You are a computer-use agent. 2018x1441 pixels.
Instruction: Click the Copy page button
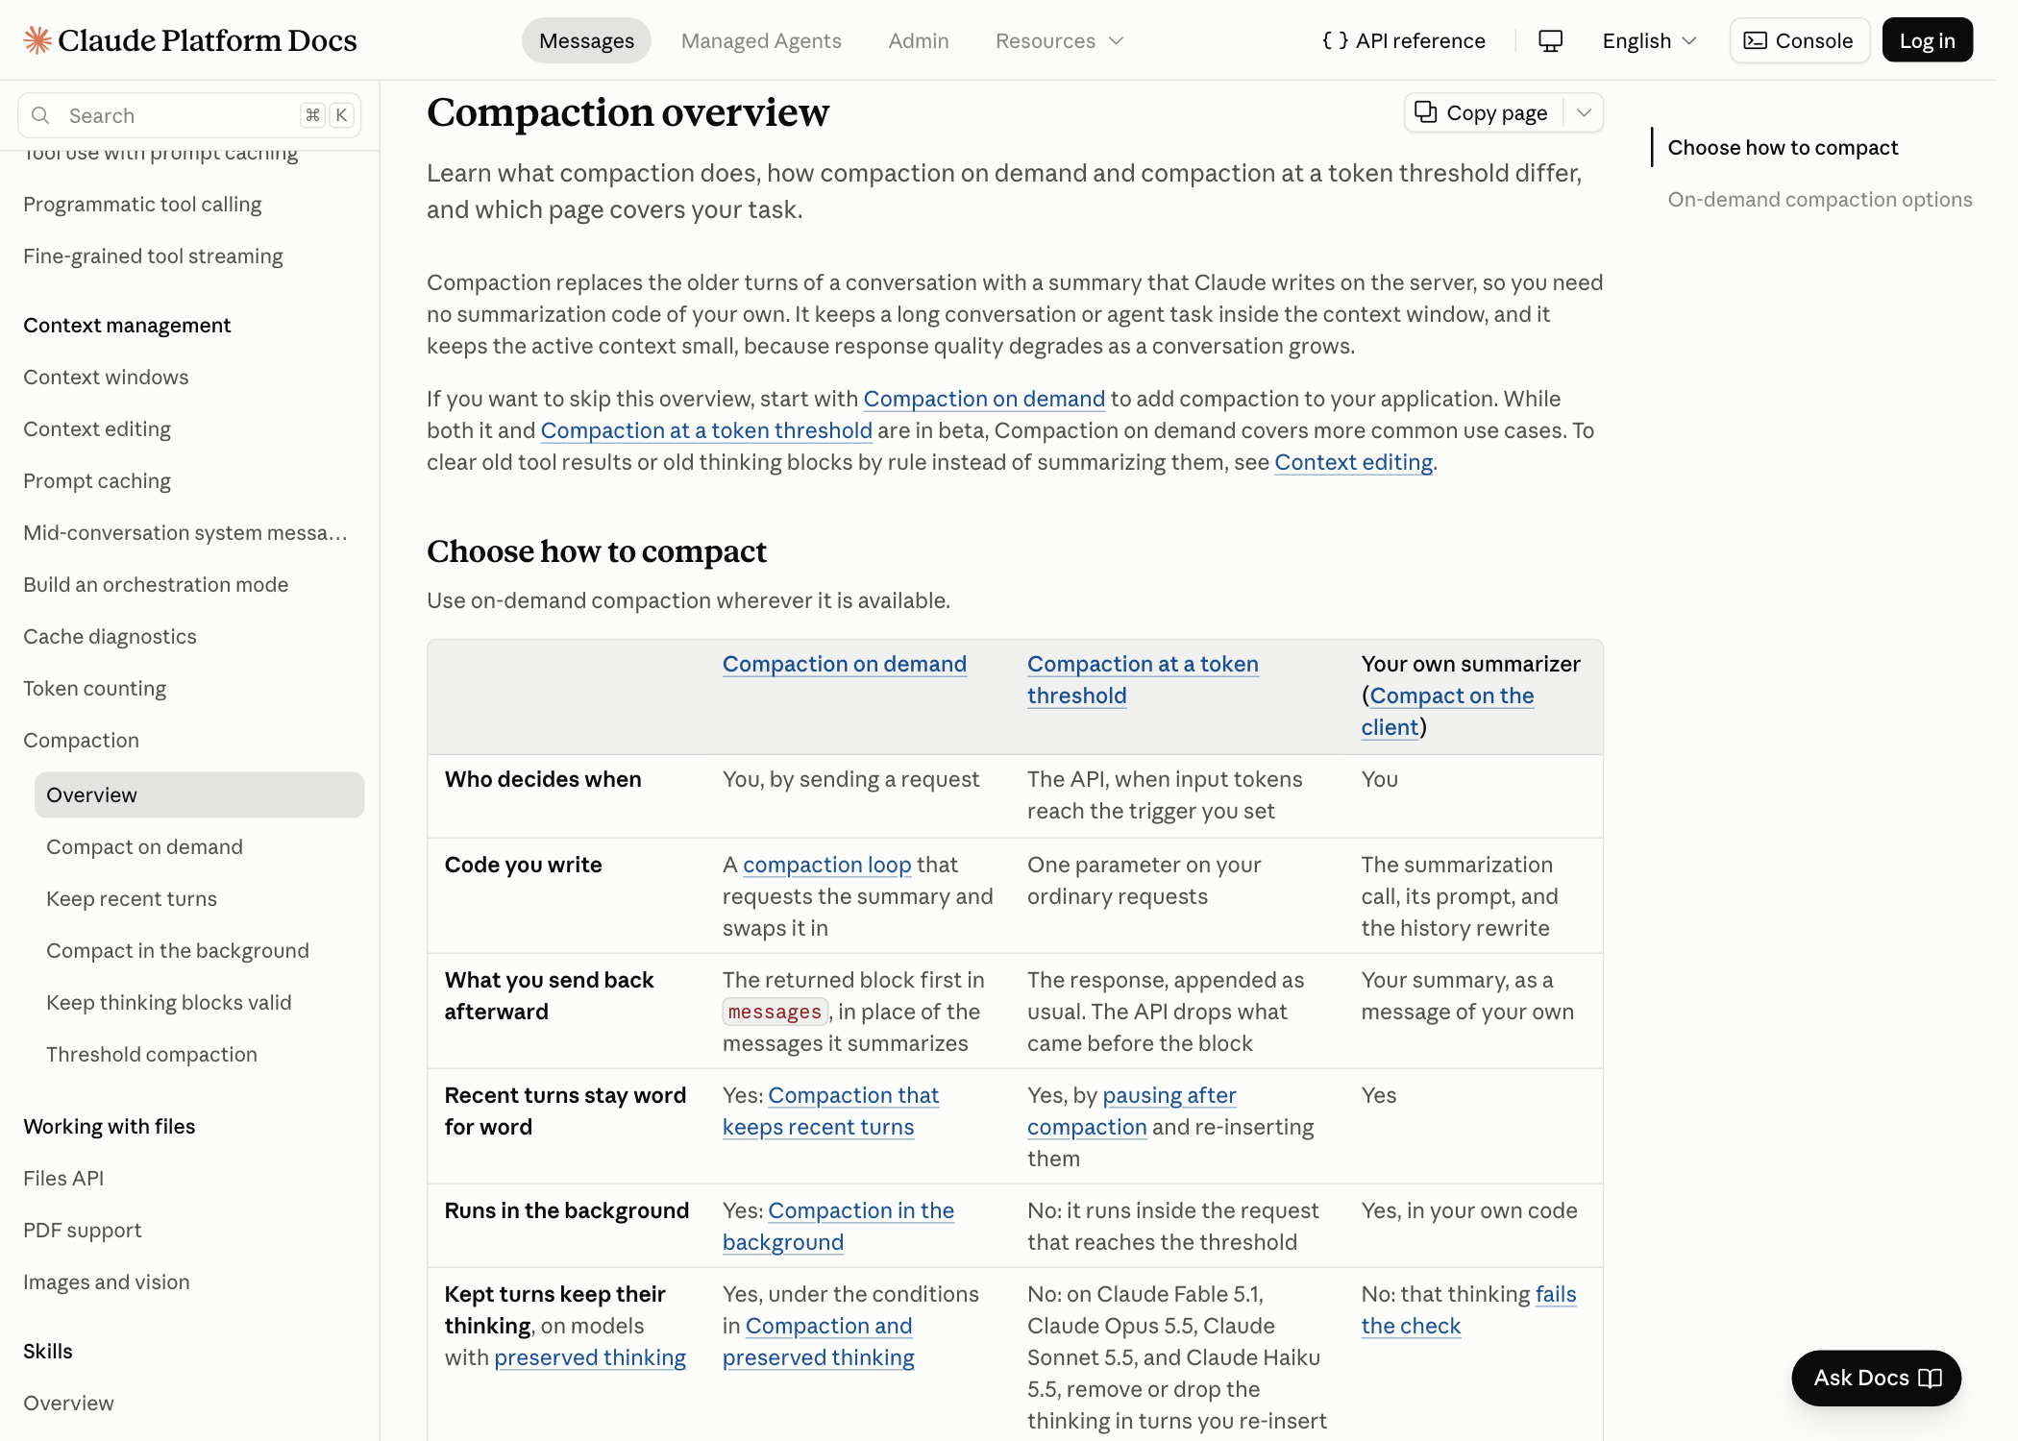(1483, 112)
